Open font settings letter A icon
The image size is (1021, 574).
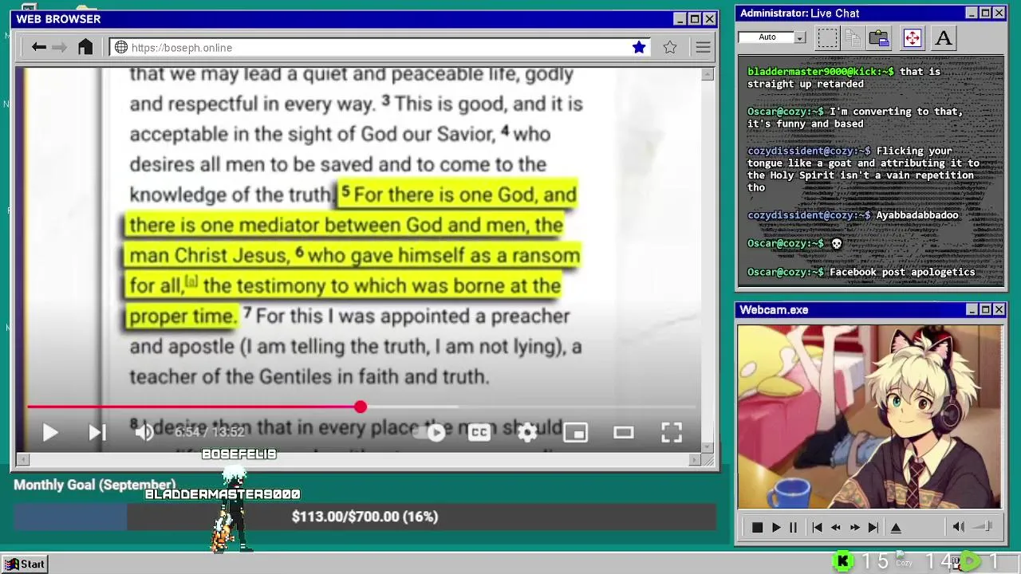(x=944, y=37)
